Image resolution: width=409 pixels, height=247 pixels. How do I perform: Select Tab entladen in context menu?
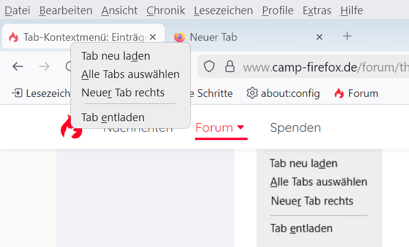click(113, 117)
